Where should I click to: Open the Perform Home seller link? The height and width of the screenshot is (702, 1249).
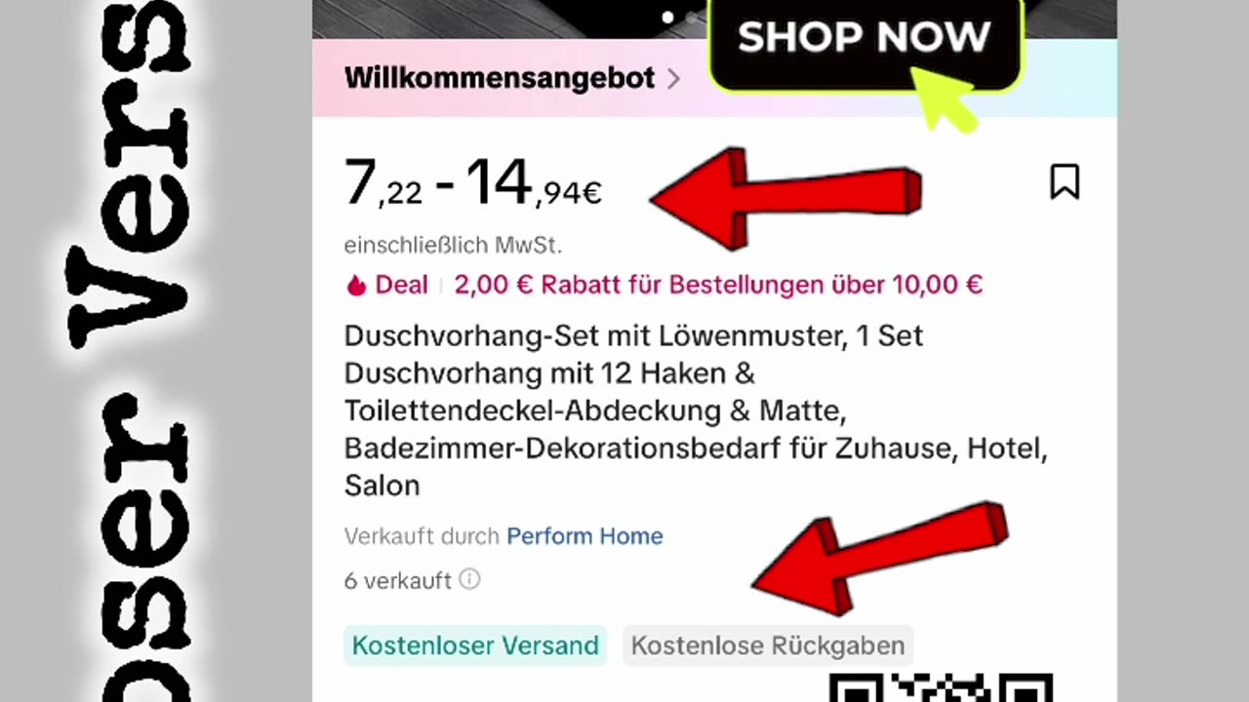tap(584, 535)
